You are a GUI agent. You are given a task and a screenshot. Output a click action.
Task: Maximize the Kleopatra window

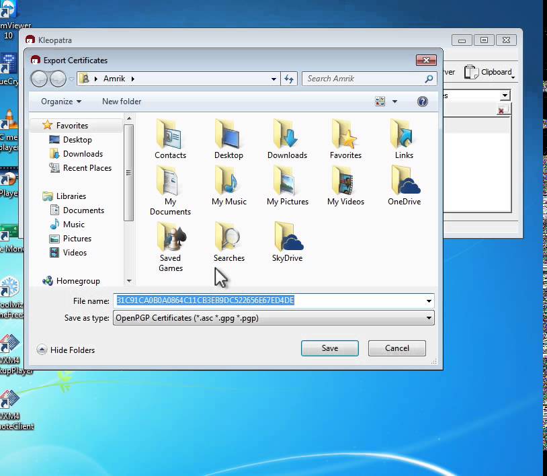[x=484, y=40]
